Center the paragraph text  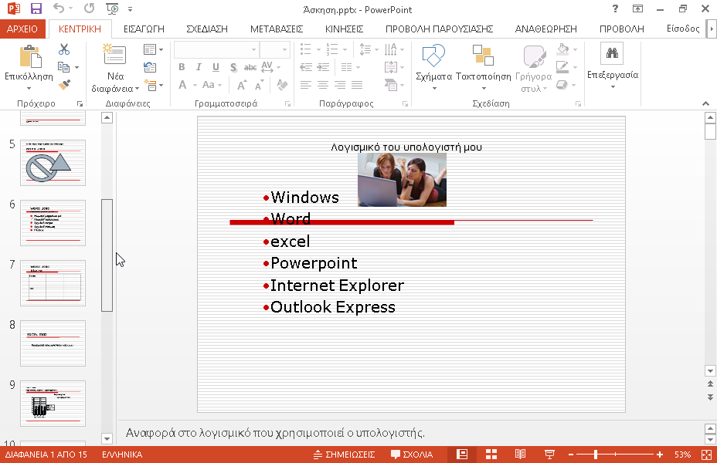(323, 85)
